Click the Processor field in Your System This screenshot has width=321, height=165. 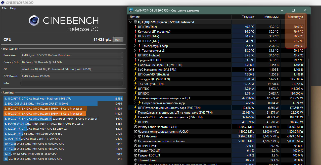coord(72,55)
